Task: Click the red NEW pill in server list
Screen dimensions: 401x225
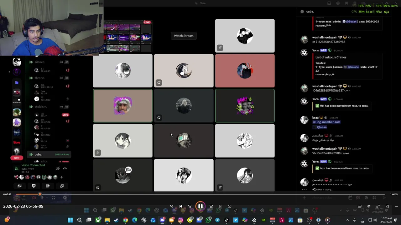Action: pyautogui.click(x=17, y=158)
